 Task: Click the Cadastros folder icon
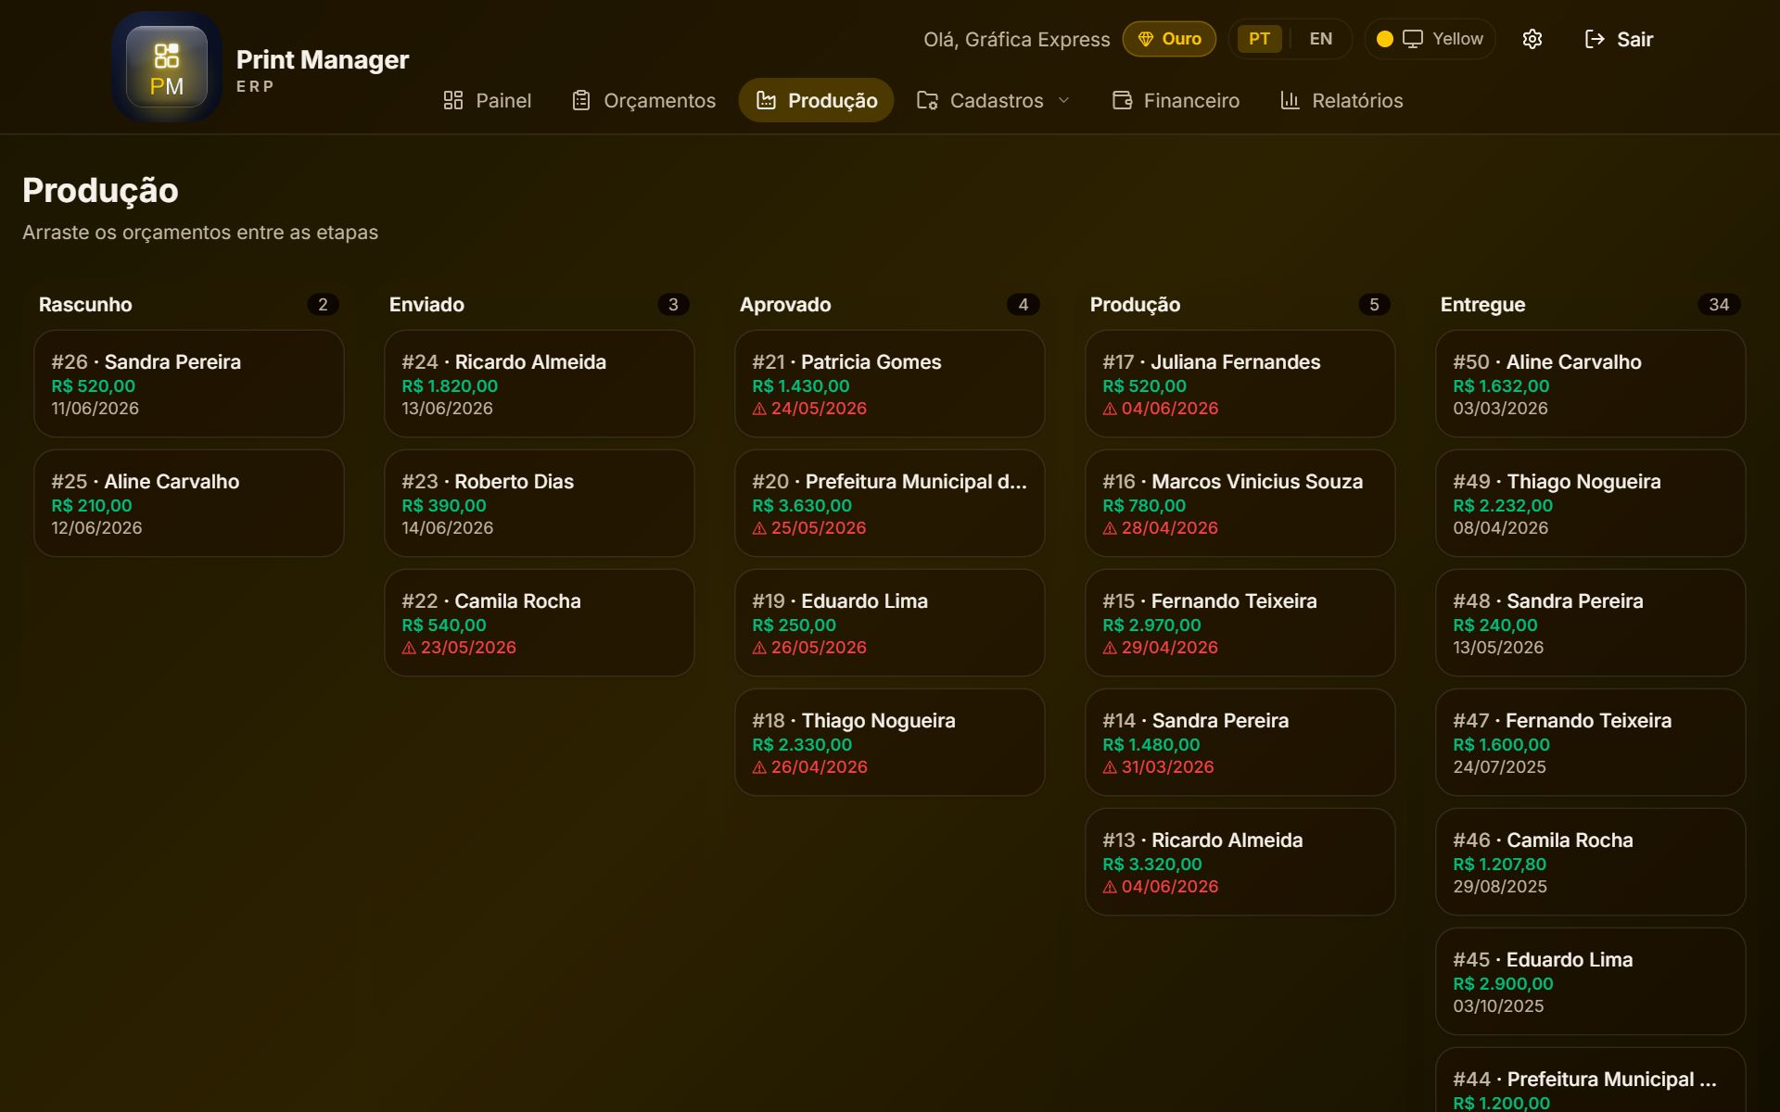[927, 100]
